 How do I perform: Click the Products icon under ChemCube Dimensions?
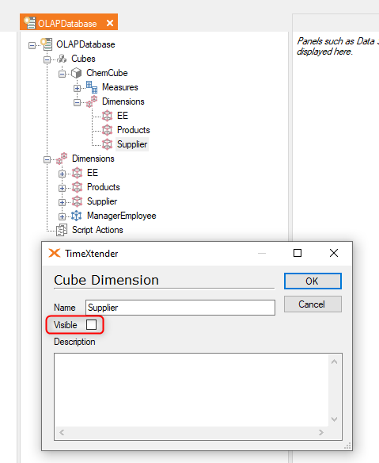pyautogui.click(x=108, y=130)
